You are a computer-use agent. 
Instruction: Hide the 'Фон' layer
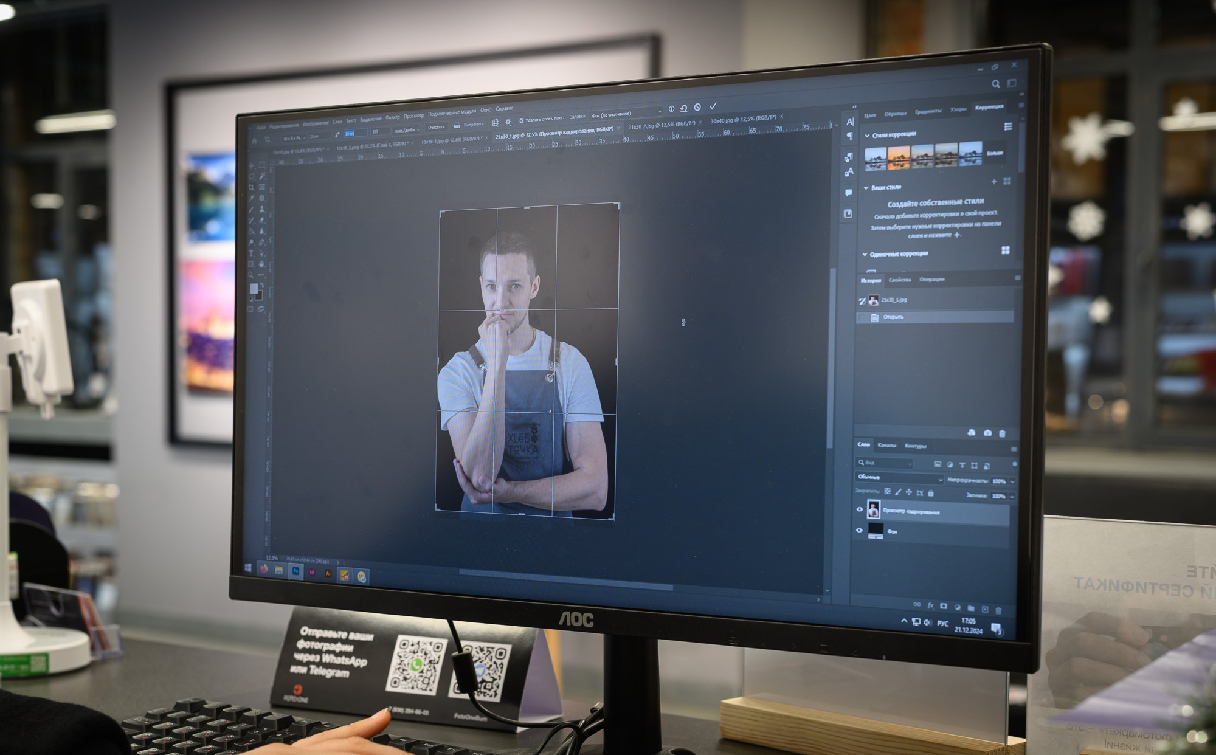[859, 530]
